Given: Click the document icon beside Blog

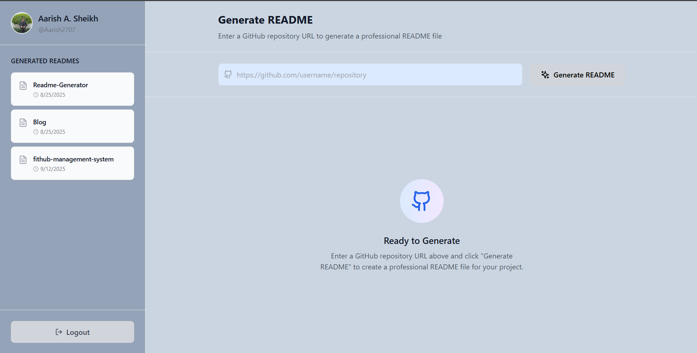Looking at the screenshot, I should (23, 123).
